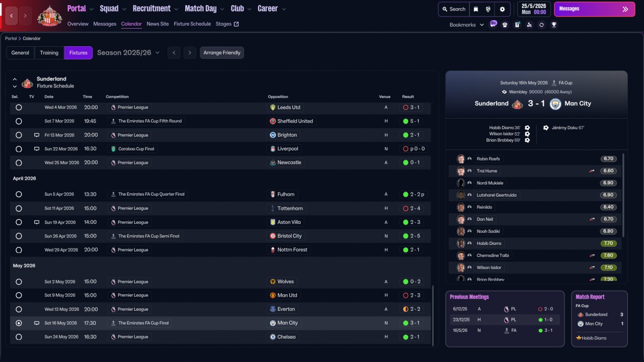Switch to the Training tab
The image size is (644, 362).
(x=49, y=53)
